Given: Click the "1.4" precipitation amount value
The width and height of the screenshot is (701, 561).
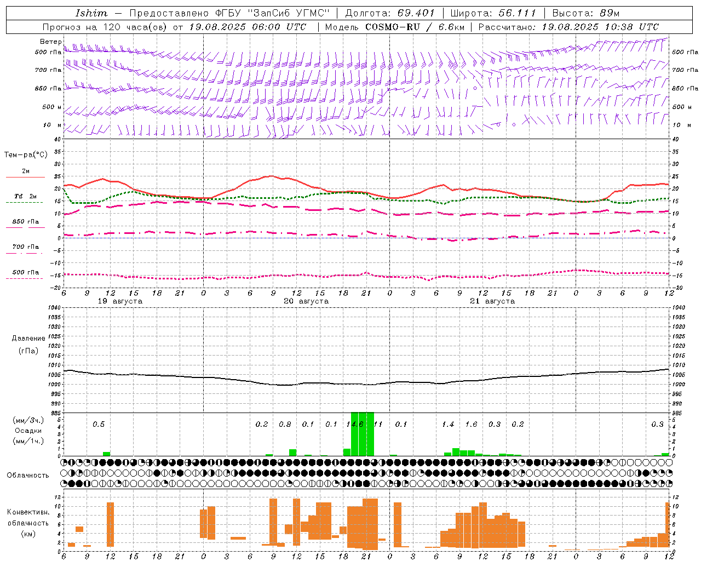Looking at the screenshot, I should point(448,425).
